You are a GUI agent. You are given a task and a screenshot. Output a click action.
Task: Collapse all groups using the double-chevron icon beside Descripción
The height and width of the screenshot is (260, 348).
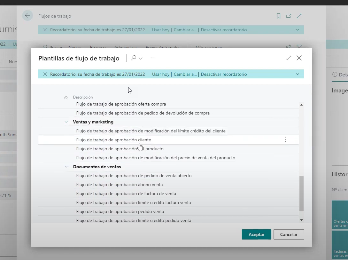(x=66, y=97)
